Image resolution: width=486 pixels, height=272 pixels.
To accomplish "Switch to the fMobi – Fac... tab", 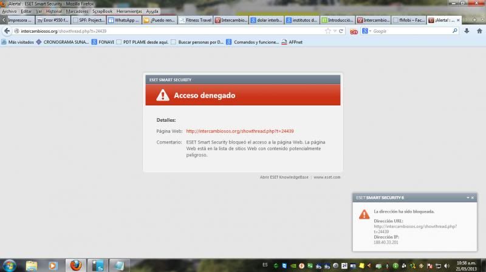I will tap(409, 20).
